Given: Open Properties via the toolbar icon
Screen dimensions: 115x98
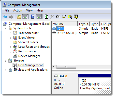Looking at the screenshot, I should 58,17.
